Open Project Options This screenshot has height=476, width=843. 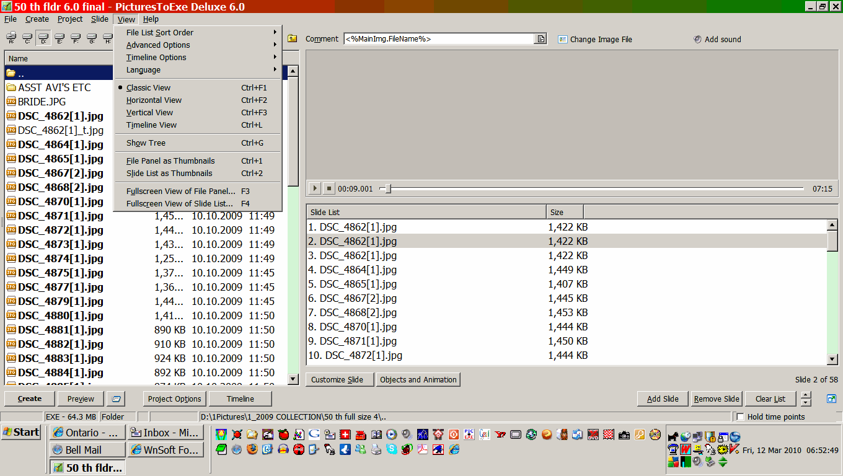(x=175, y=399)
